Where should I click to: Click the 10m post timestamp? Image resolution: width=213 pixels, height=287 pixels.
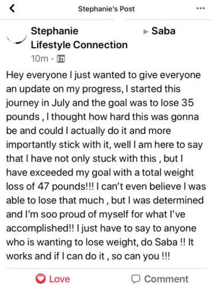40,59
